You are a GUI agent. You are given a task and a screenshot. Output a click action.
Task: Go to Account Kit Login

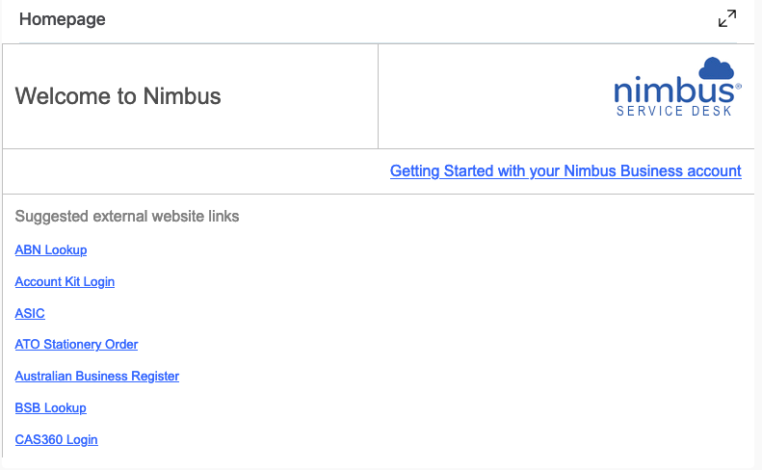point(65,282)
